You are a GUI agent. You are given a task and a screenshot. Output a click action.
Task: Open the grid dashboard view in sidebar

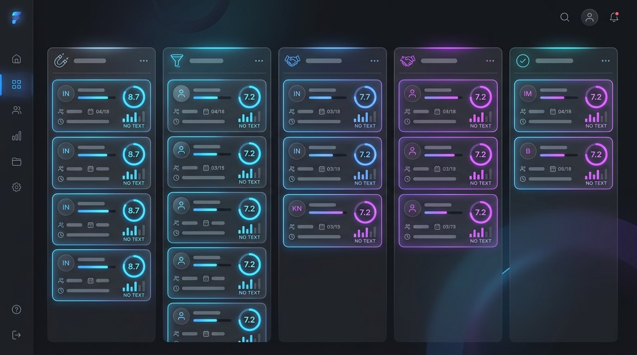pyautogui.click(x=17, y=84)
